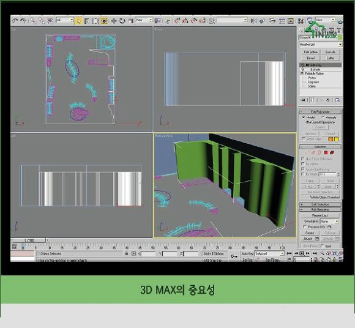Toggle the Edit Poly modifier light bulb
355x328 pixels.
click(x=302, y=65)
